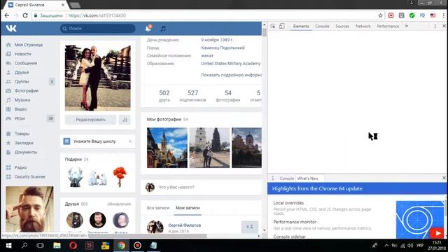Open 'Друзья' in sidebar
448x252 pixels.
pos(22,72)
